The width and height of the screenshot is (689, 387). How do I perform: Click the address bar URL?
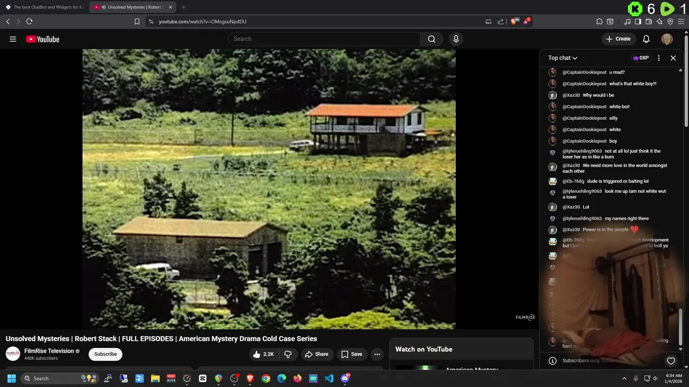(x=202, y=21)
